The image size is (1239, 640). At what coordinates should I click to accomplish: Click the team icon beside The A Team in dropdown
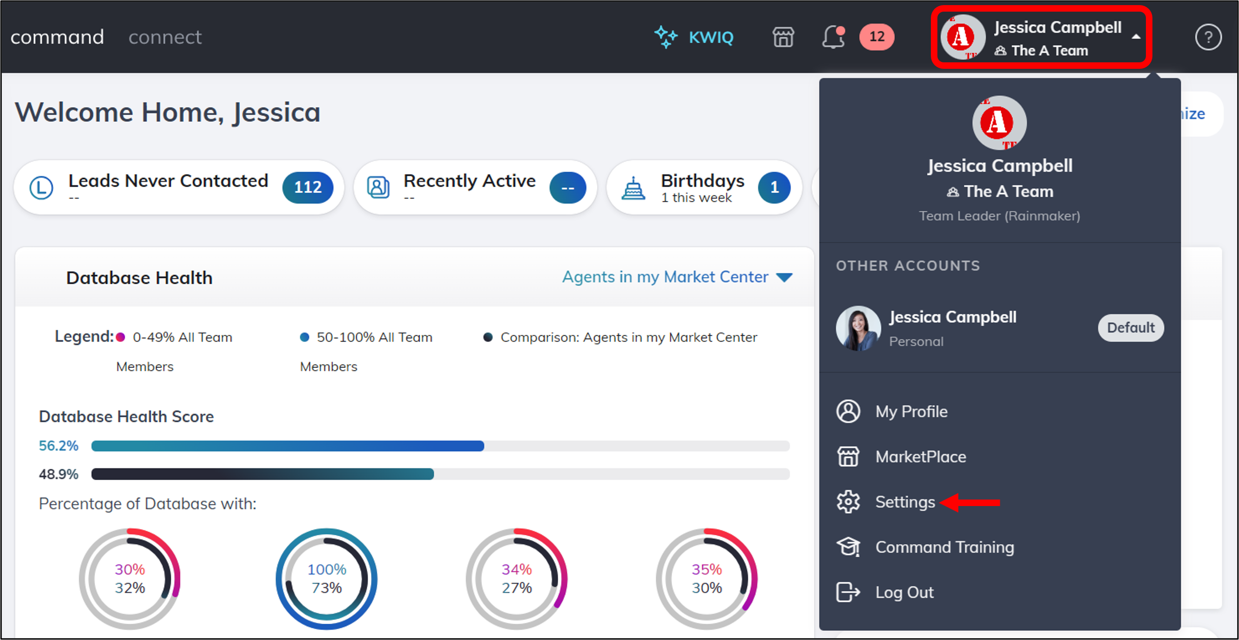pyautogui.click(x=953, y=192)
